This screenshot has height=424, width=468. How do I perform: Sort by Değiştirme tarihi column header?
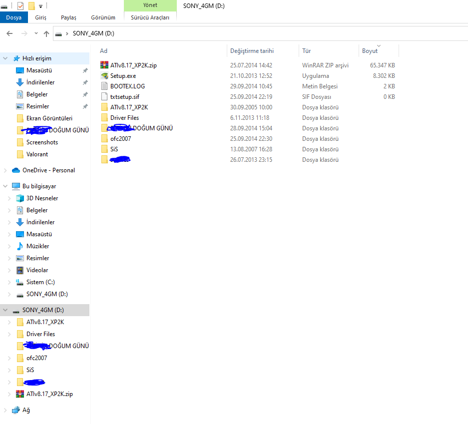(252, 51)
